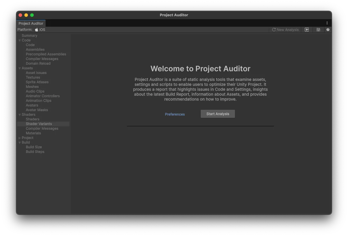Click the Apple iOS platform icon
The width and height of the screenshot is (348, 236).
pyautogui.click(x=37, y=30)
